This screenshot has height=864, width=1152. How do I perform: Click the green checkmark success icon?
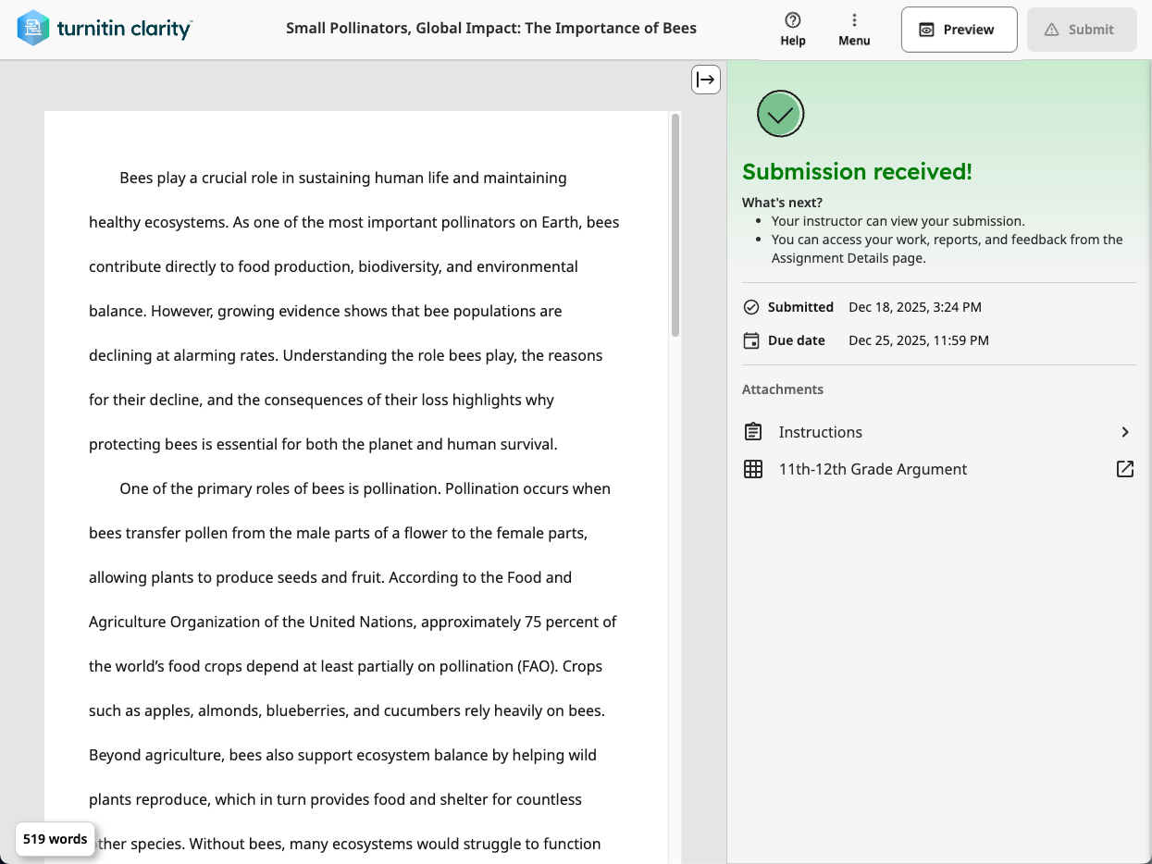click(x=781, y=115)
